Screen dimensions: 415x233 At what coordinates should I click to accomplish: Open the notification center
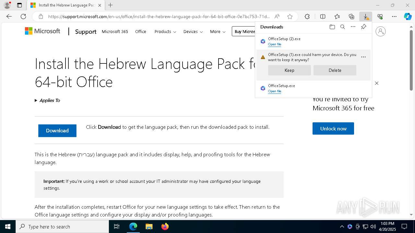click(404, 227)
